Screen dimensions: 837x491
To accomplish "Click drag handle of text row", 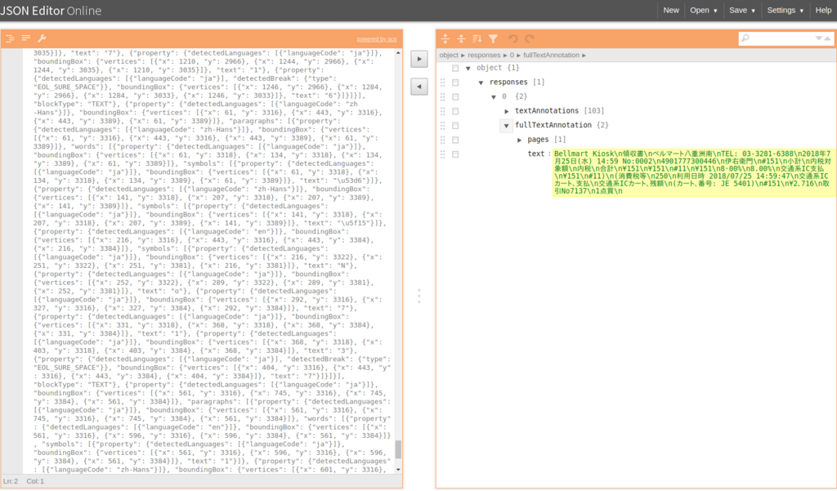I will pyautogui.click(x=442, y=154).
